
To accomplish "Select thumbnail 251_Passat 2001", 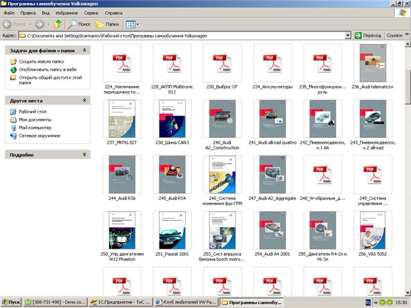I will point(172,230).
